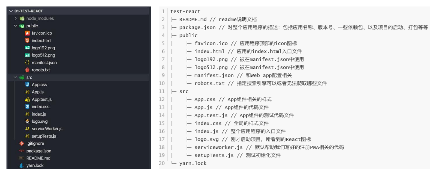Click the curly braces icon for manifest.json
437x179 pixels.
(27, 62)
